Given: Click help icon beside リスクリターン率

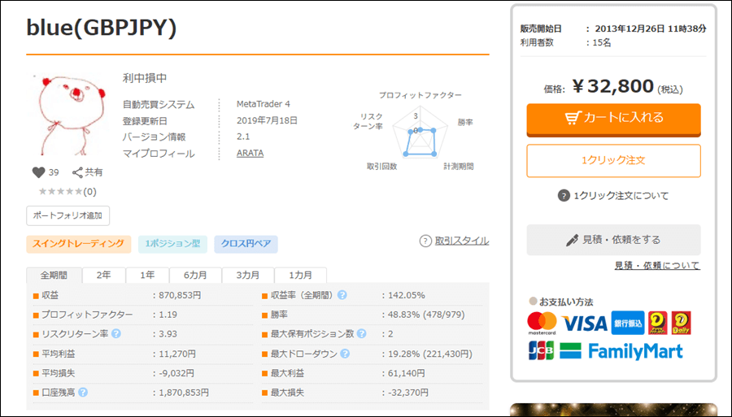Looking at the screenshot, I should click(x=116, y=333).
